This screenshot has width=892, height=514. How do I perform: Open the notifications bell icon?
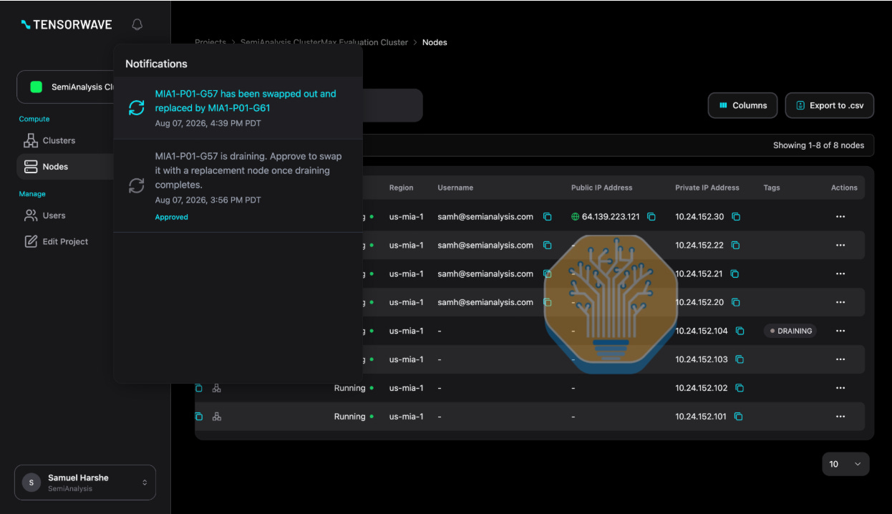[137, 24]
